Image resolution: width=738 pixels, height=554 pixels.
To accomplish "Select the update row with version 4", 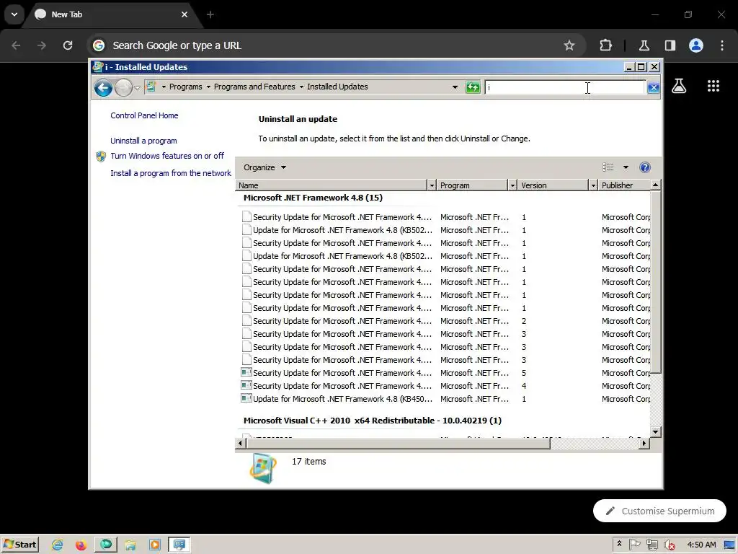I will click(x=445, y=386).
